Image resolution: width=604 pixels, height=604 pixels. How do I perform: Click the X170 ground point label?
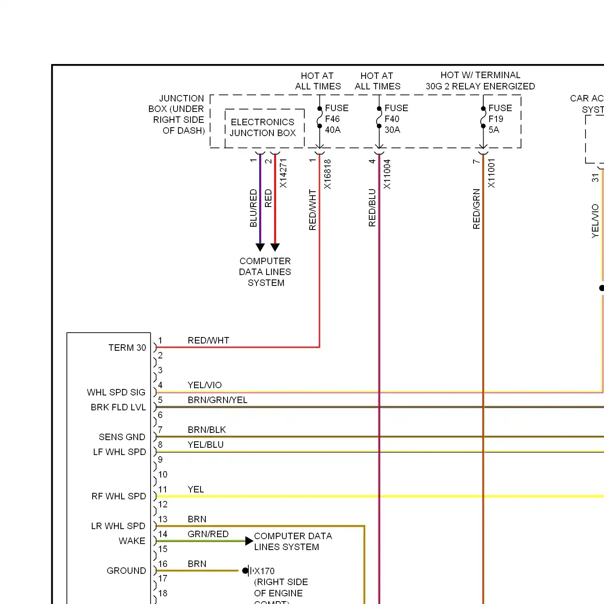pos(265,571)
